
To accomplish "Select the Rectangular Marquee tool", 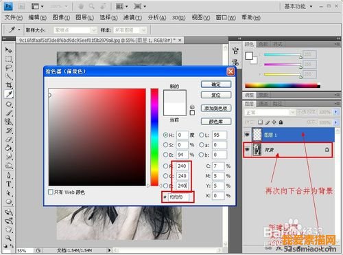I will point(9,59).
